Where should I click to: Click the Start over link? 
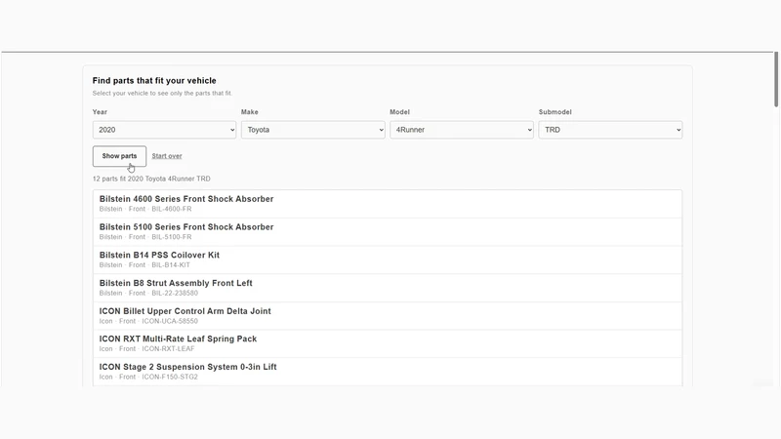(x=167, y=156)
